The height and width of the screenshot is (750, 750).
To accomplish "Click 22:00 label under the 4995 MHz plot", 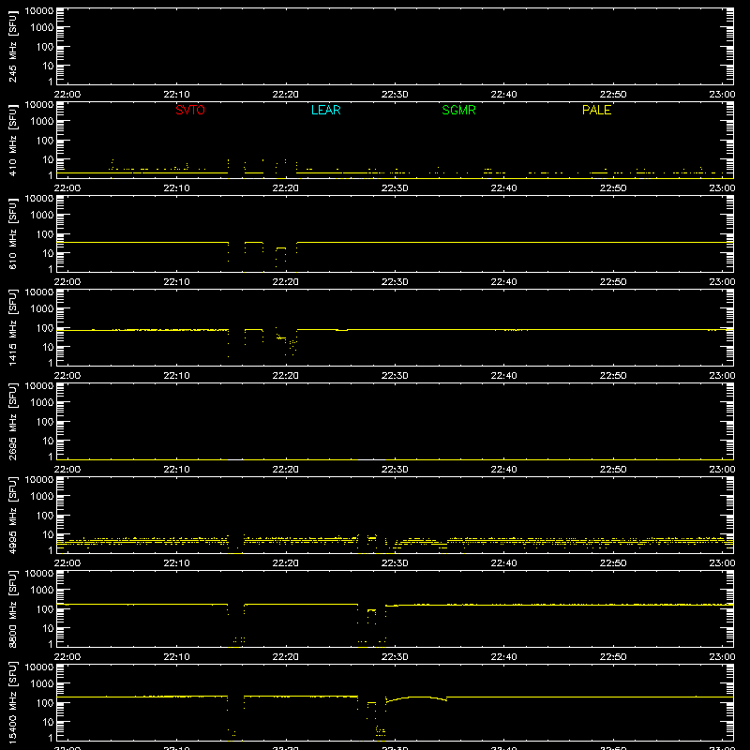I will (x=67, y=563).
